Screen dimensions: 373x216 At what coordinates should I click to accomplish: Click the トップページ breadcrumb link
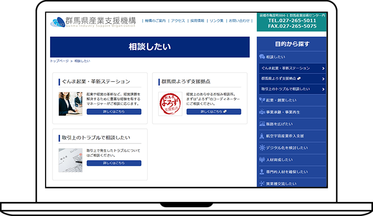coord(59,61)
